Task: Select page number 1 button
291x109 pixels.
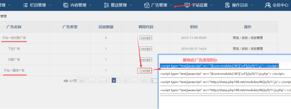Action: (x=114, y=81)
